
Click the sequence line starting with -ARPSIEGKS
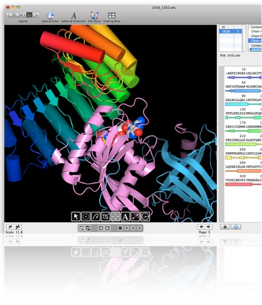click(243, 73)
